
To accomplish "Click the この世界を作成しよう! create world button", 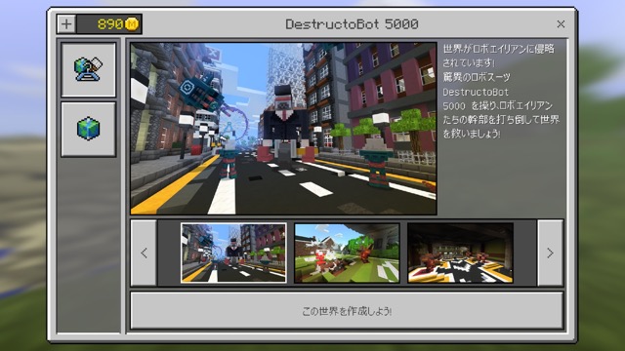I will click(x=347, y=311).
